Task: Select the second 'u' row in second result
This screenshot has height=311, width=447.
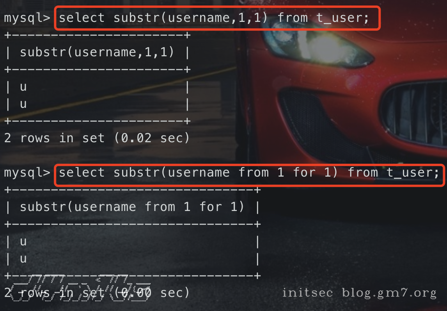Action: (x=23, y=259)
